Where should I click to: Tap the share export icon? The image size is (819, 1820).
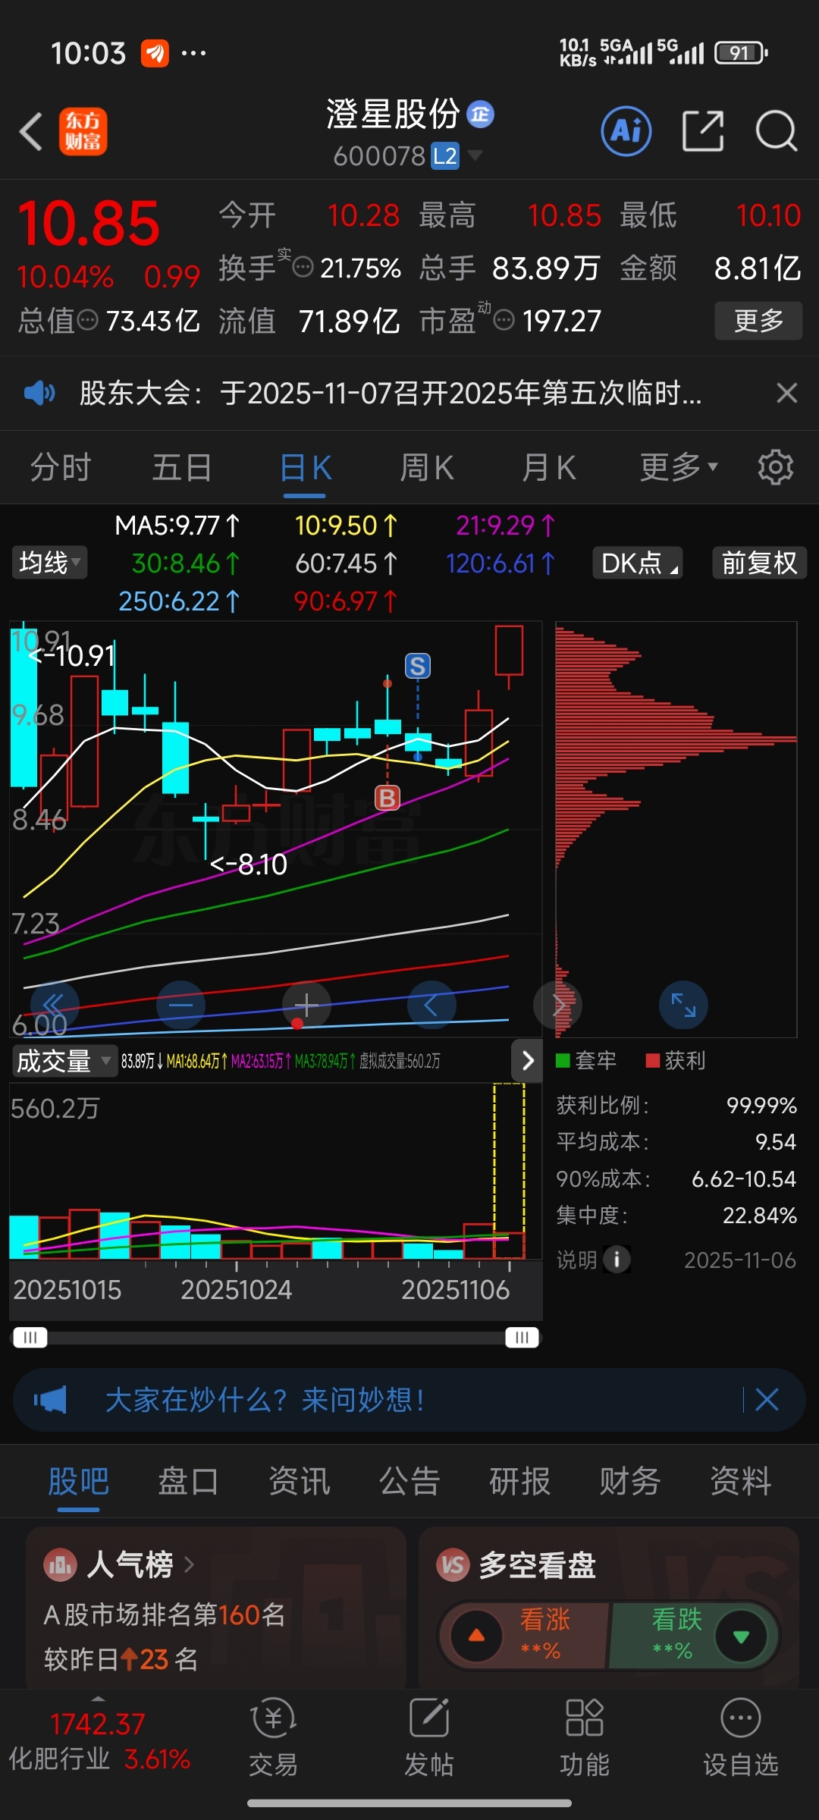703,131
